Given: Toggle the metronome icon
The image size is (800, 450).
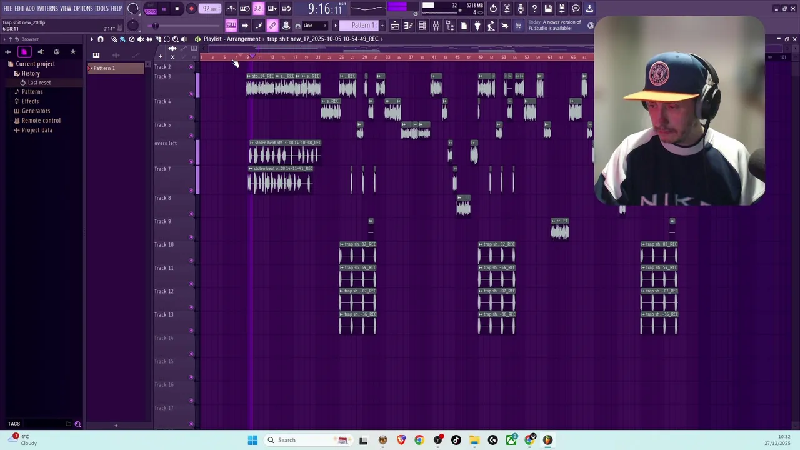Looking at the screenshot, I should pos(231,9).
